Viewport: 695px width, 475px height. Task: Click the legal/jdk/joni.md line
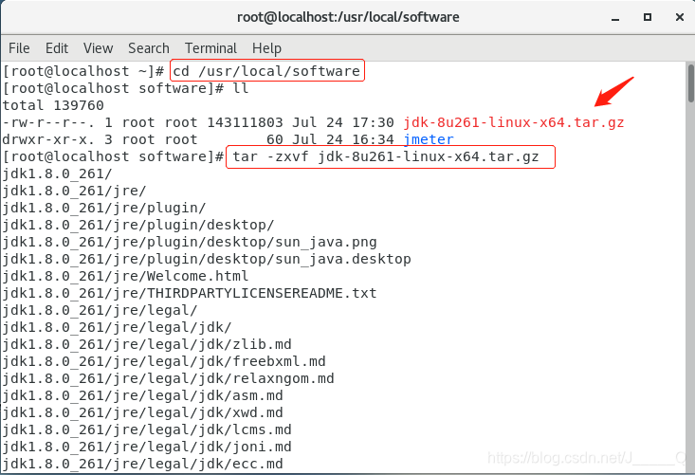pos(147,447)
